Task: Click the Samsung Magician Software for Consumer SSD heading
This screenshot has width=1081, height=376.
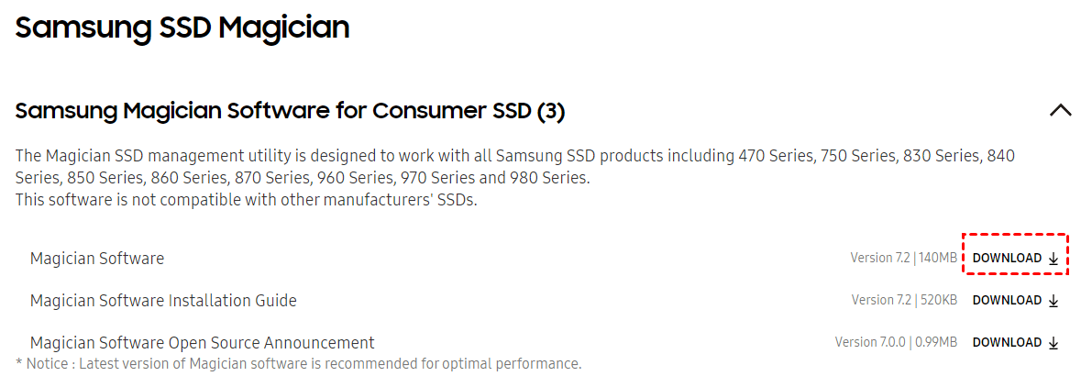Action: click(290, 112)
